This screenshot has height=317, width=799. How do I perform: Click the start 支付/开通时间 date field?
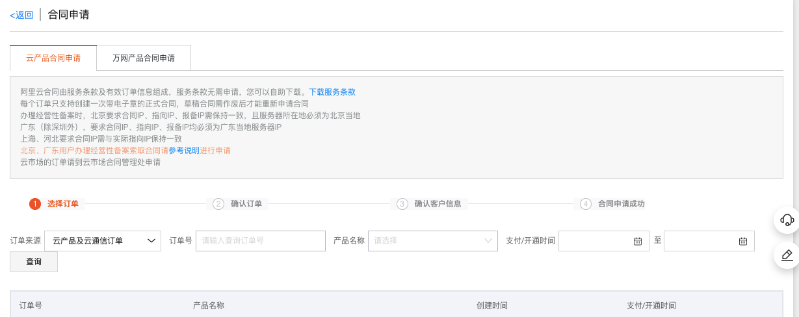point(595,241)
